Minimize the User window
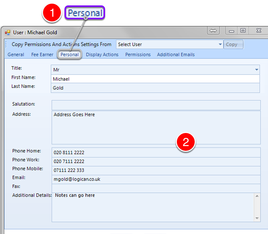 [232, 31]
